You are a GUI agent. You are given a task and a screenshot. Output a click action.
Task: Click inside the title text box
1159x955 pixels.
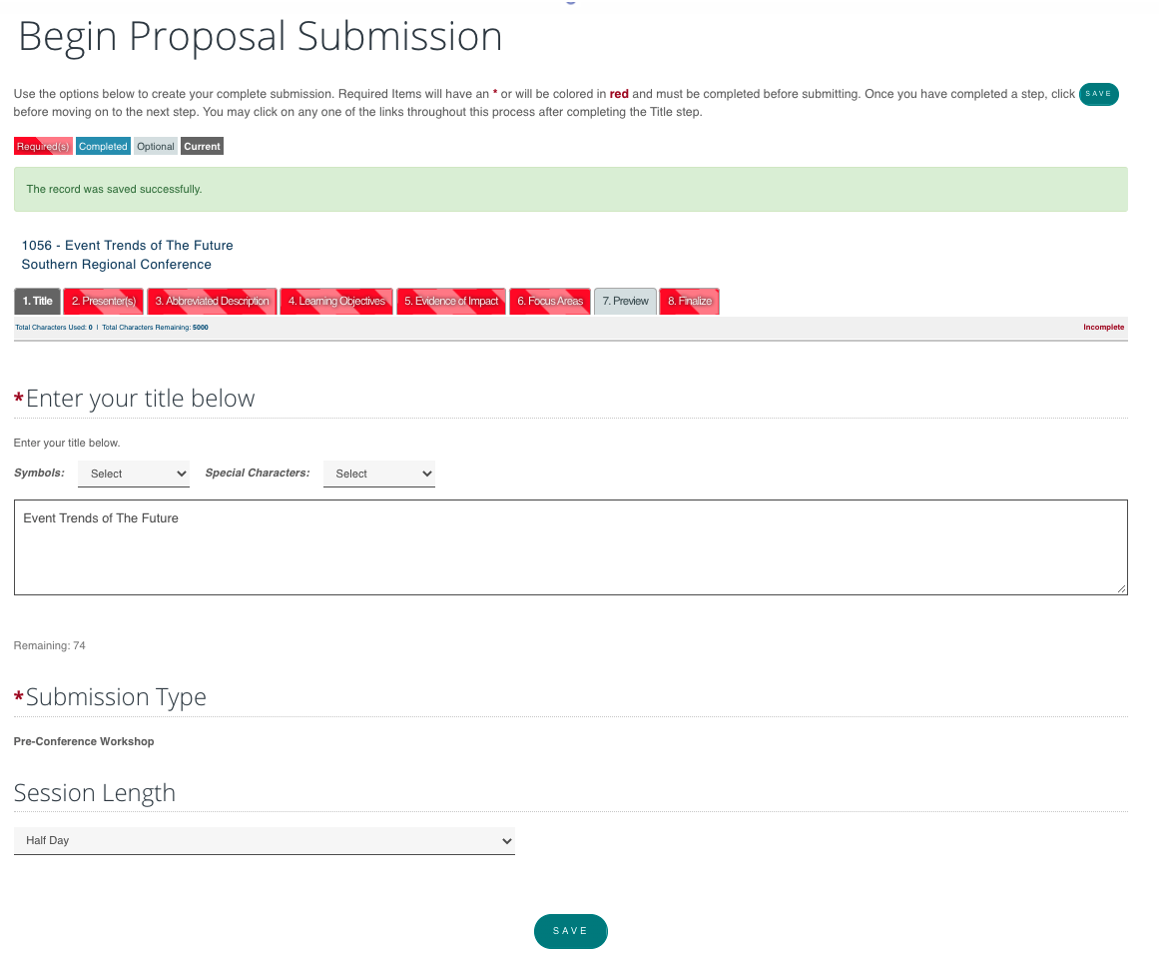point(570,546)
